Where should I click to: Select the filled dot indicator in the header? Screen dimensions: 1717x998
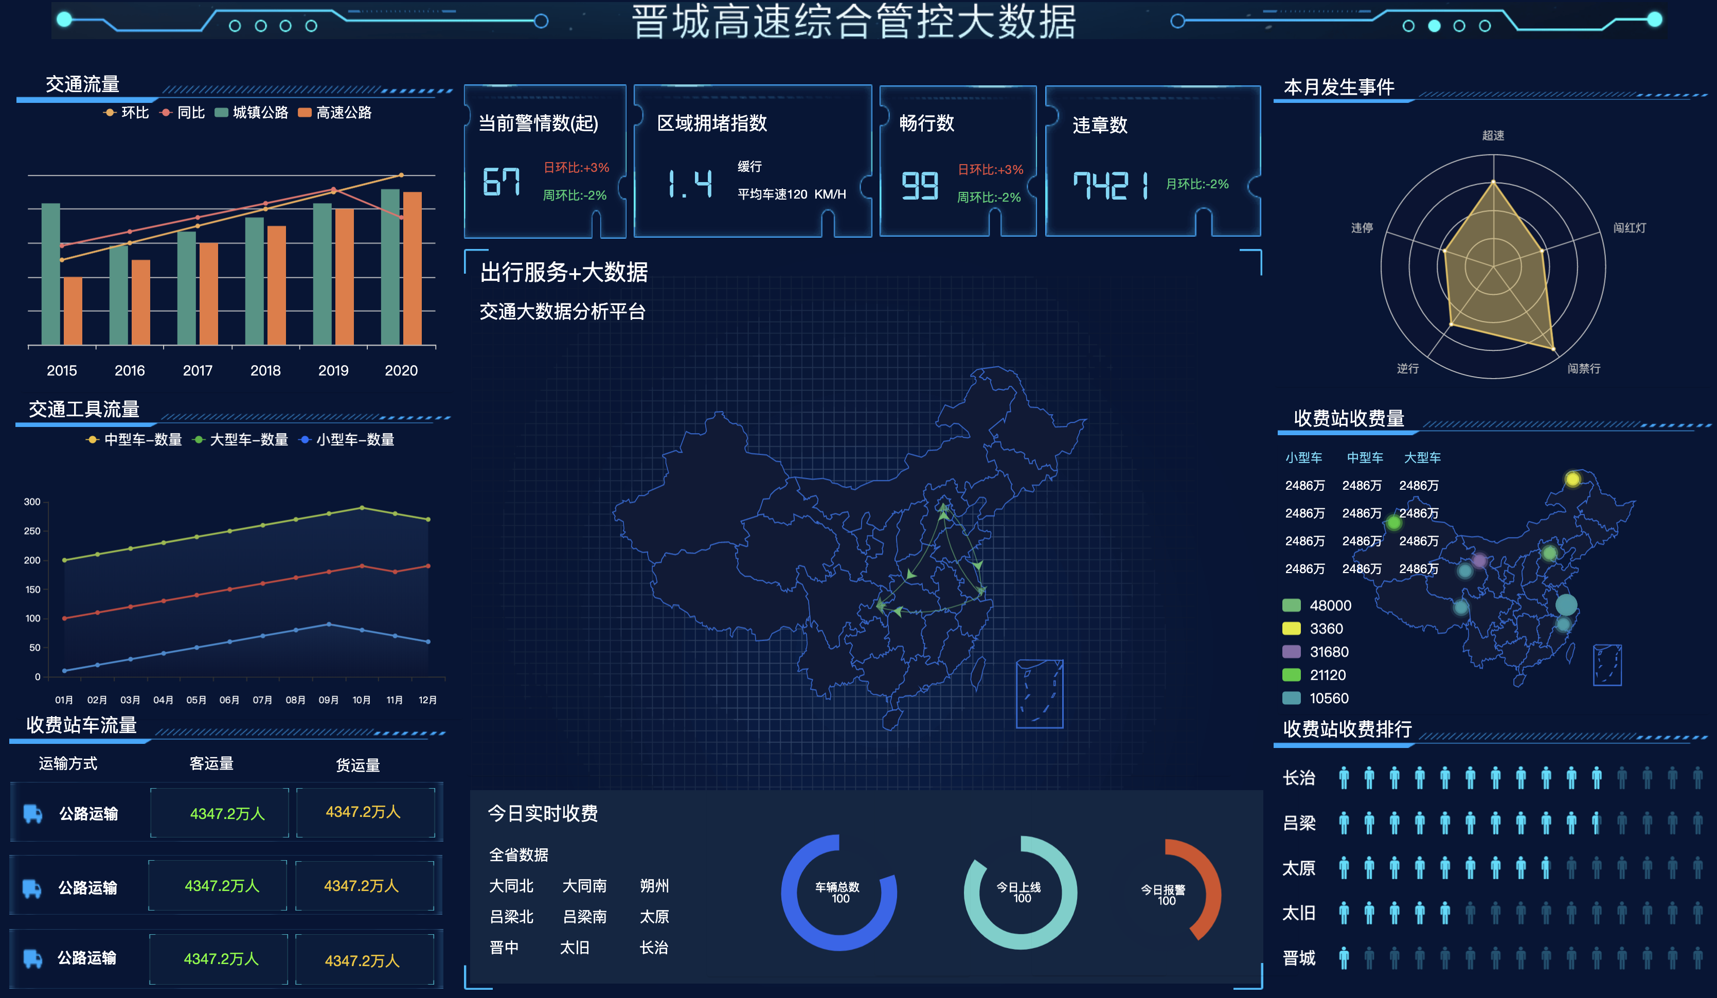coord(1434,26)
